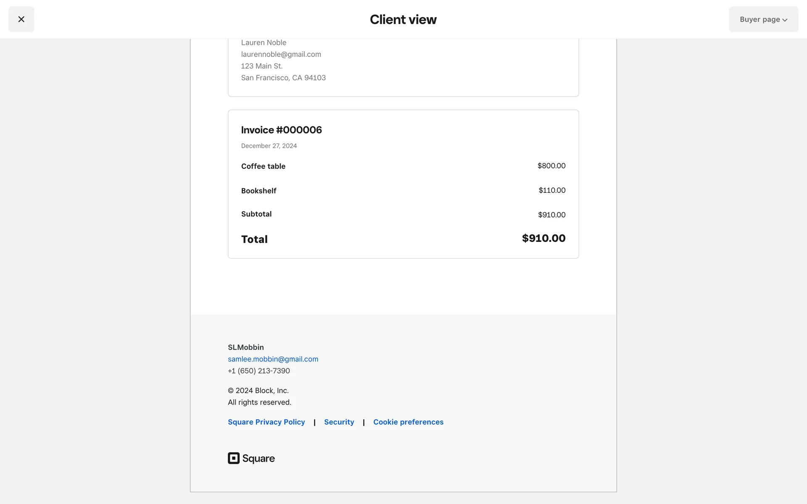Image resolution: width=807 pixels, height=504 pixels.
Task: Visit the Security link in footer
Action: [x=339, y=422]
